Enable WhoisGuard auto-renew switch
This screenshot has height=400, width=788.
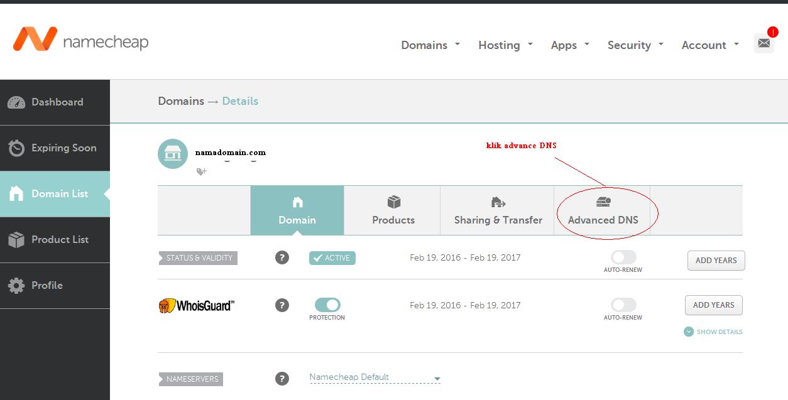pyautogui.click(x=623, y=305)
